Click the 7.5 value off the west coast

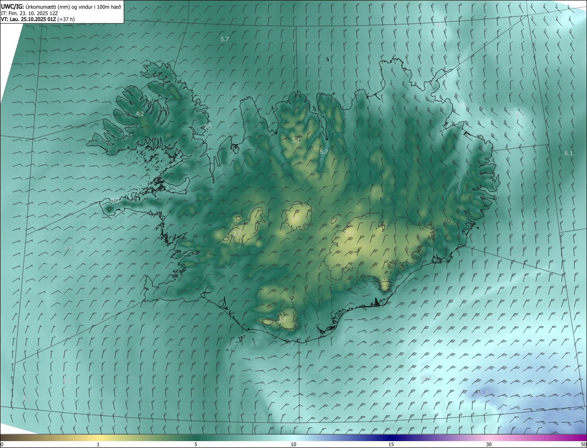[x=68, y=248]
